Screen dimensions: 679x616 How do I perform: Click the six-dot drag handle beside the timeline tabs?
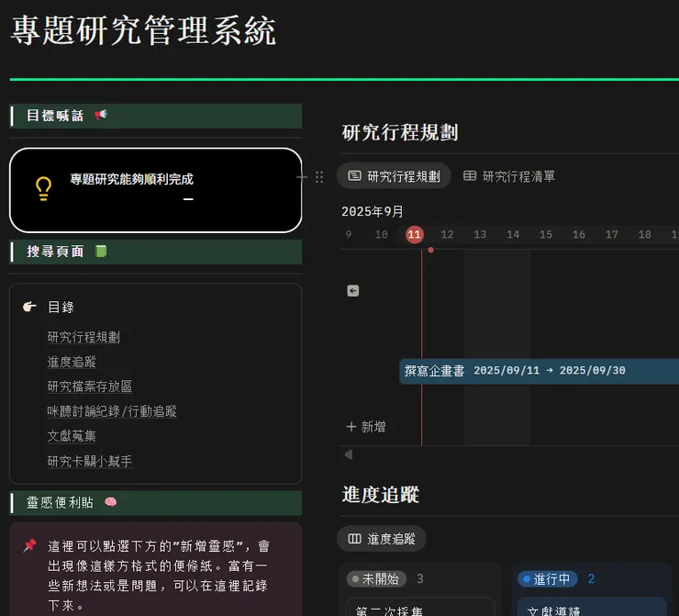coord(319,177)
